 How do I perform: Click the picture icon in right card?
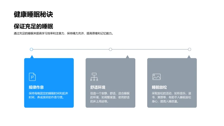click(156, 77)
